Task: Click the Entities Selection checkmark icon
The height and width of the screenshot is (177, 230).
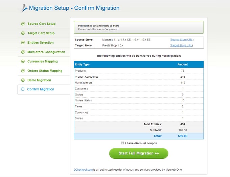Action: [x=23, y=43]
